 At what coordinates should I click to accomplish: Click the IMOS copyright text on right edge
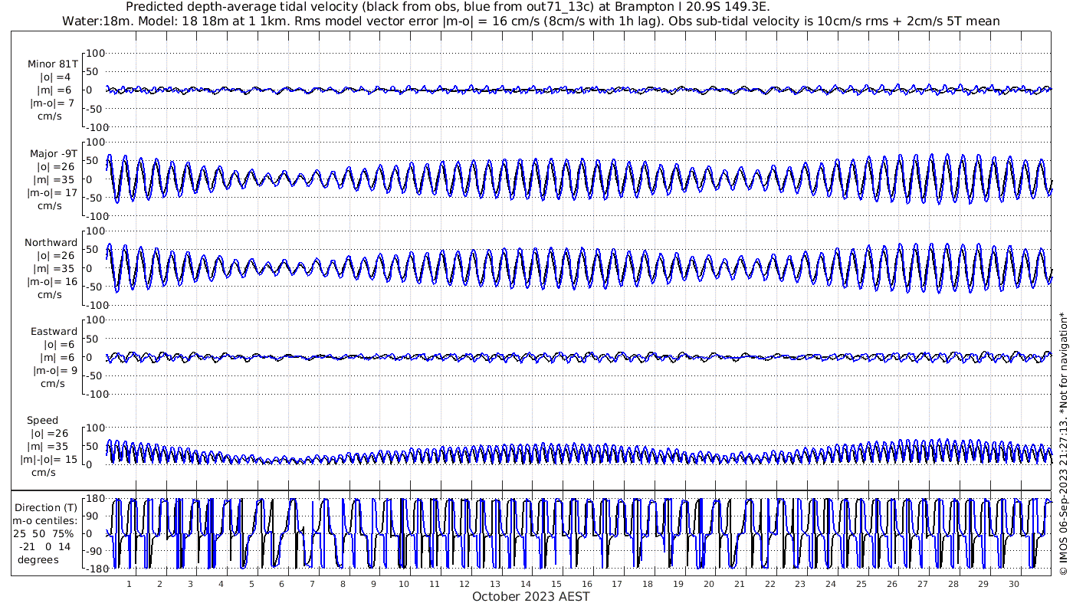tap(1063, 442)
